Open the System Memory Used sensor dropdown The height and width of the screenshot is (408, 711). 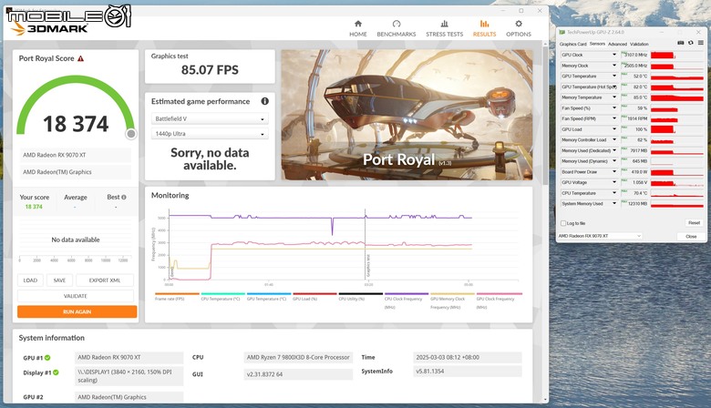tap(614, 203)
